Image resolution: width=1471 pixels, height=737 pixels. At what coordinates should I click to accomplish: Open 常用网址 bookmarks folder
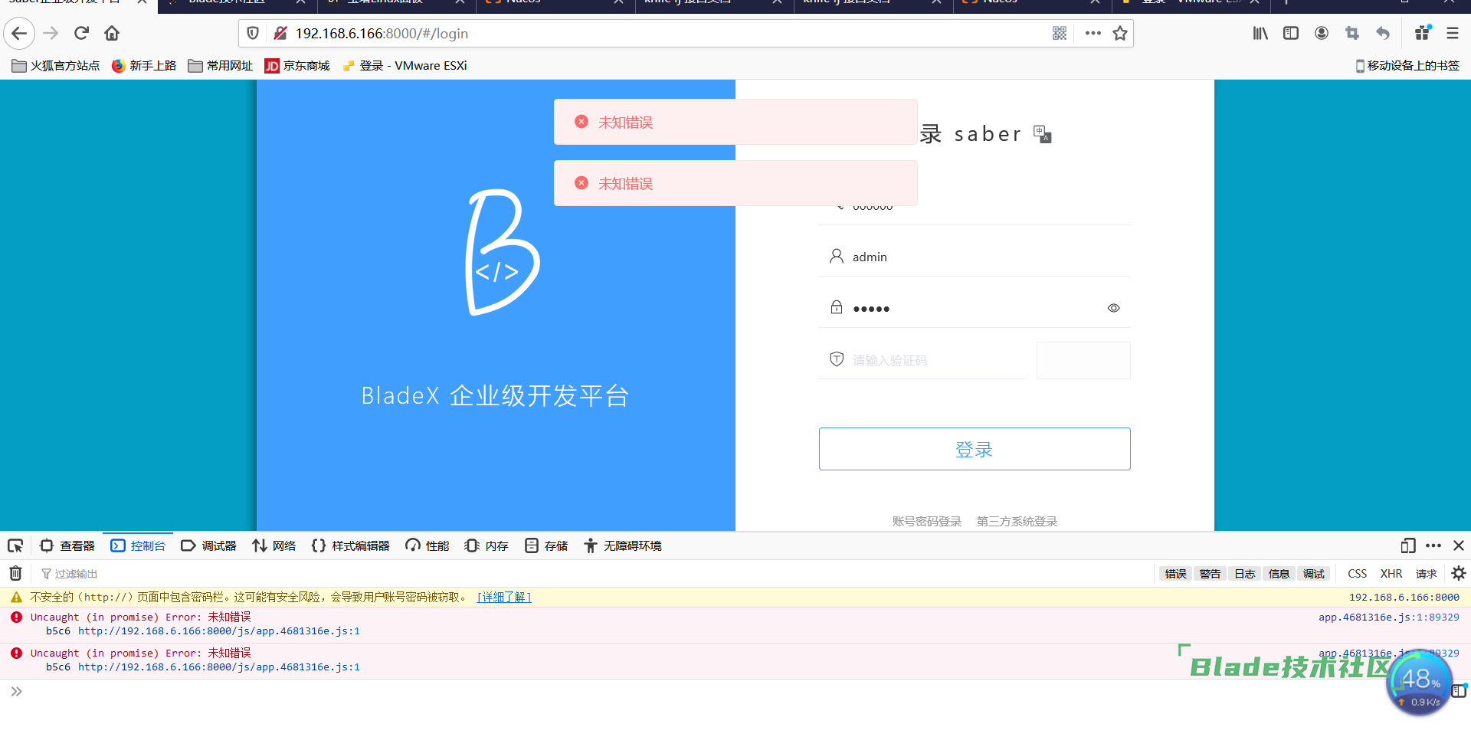[221, 66]
